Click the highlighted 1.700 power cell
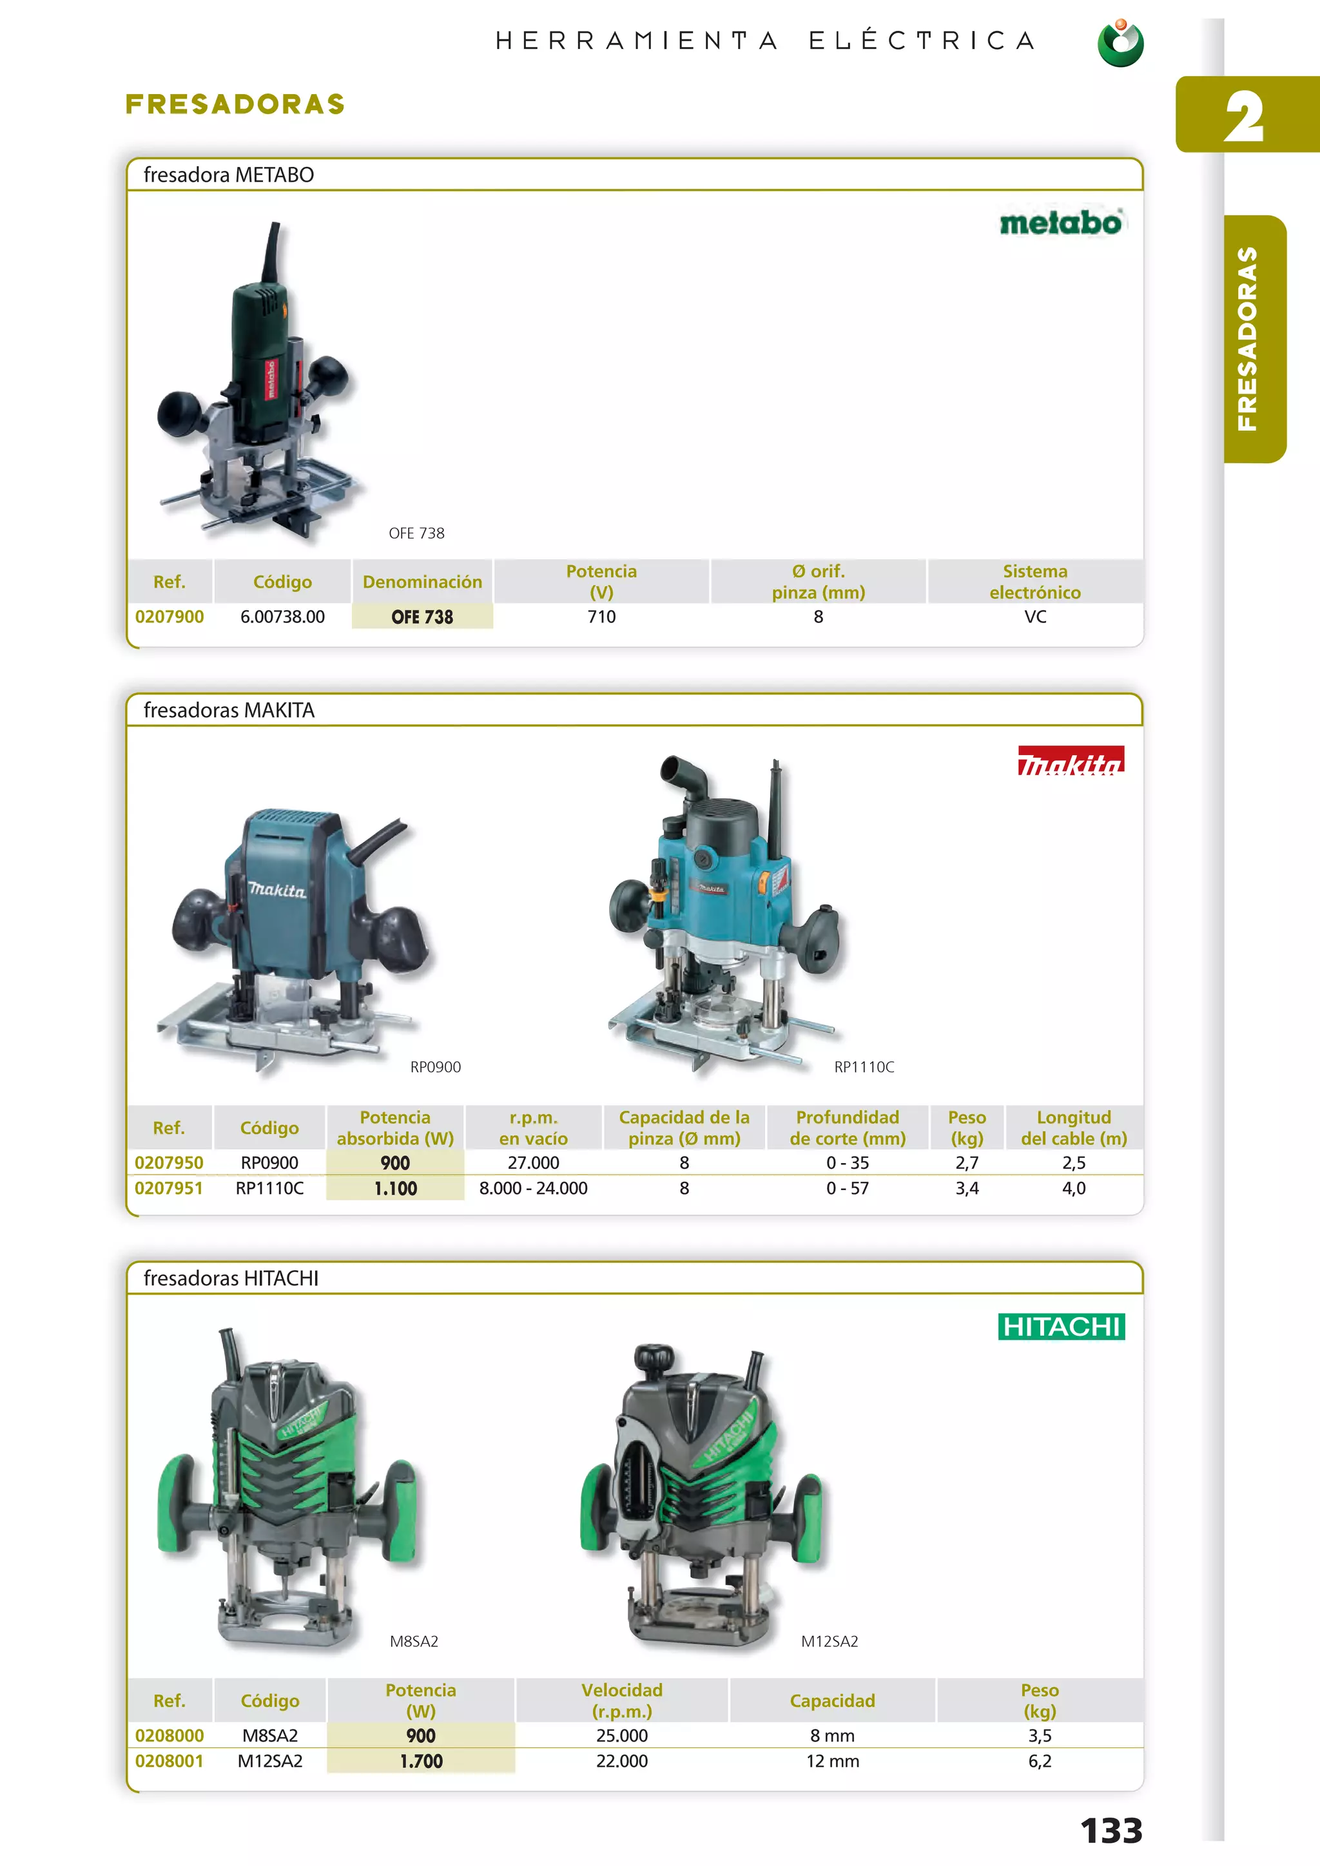The height and width of the screenshot is (1866, 1320). click(421, 1761)
